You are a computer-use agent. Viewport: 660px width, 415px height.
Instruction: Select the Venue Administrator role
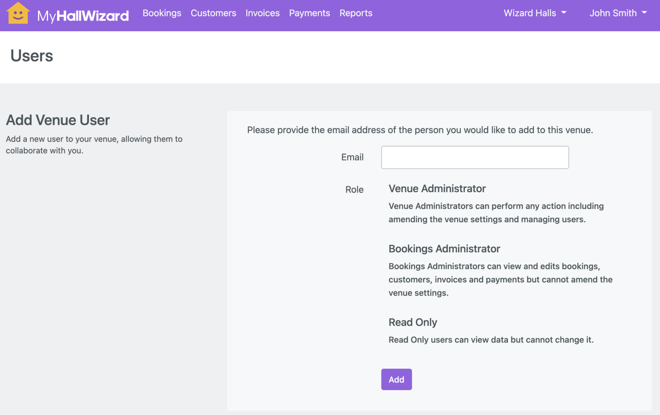point(437,188)
